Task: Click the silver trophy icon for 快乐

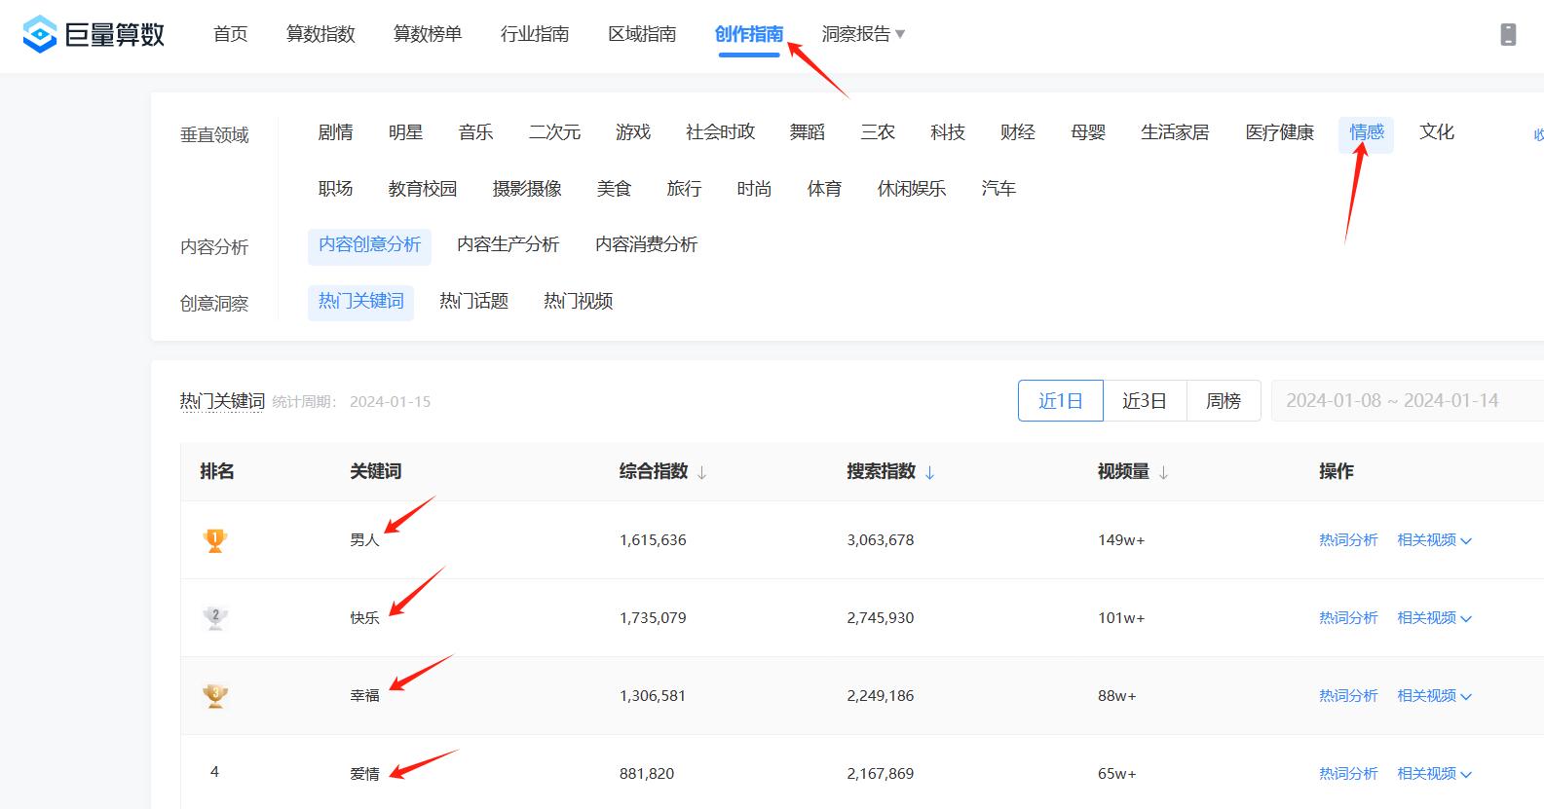Action: point(215,618)
